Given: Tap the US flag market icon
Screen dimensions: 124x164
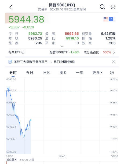Looking at the screenshot, I should 106,19.
